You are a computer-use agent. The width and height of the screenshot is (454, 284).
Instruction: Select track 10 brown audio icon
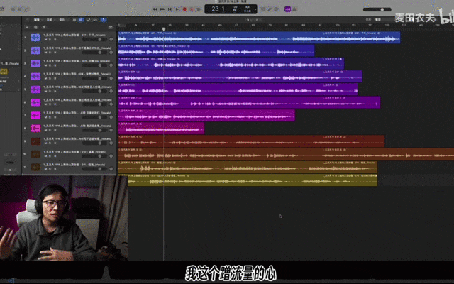pos(35,154)
